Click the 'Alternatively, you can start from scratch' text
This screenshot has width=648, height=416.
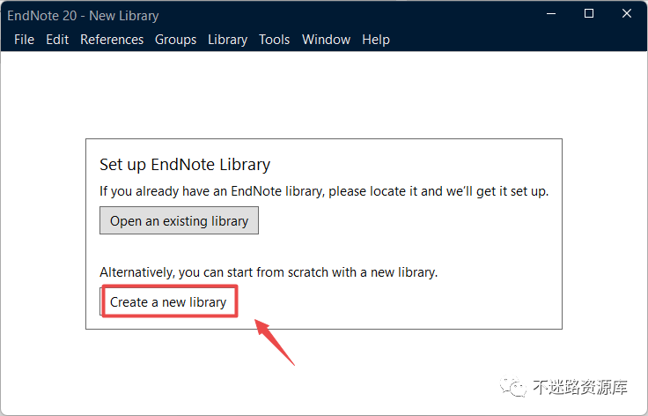click(x=269, y=272)
